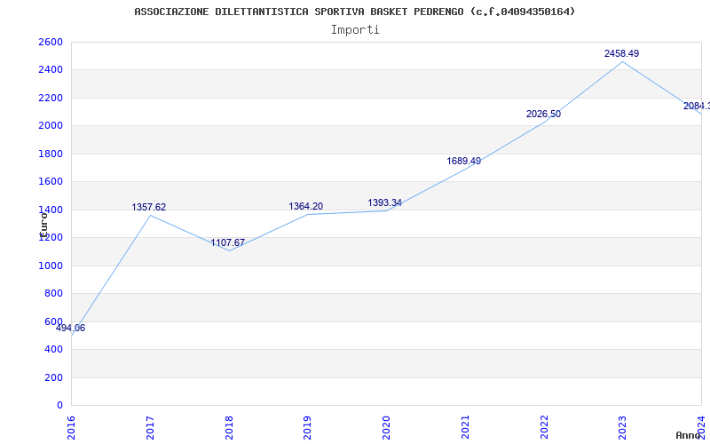710x444 pixels.
Task: Click the data label 494.06
Action: [x=70, y=328]
